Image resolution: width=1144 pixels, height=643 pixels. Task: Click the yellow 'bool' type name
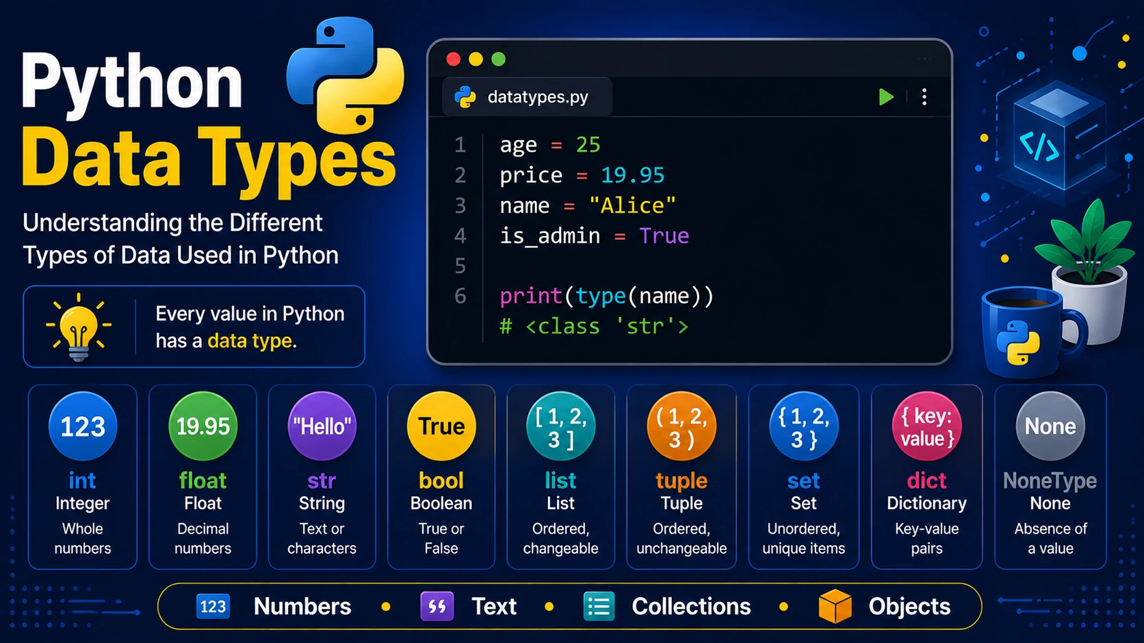click(441, 480)
